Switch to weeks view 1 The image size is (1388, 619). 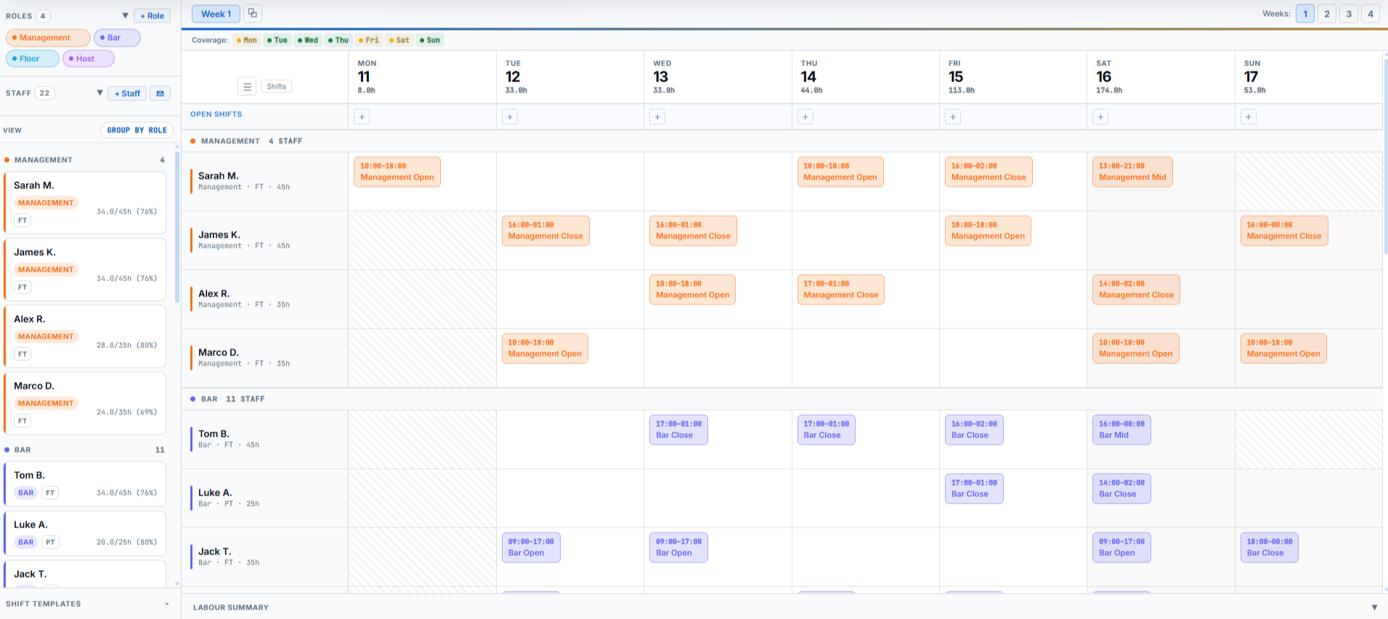pos(1305,14)
